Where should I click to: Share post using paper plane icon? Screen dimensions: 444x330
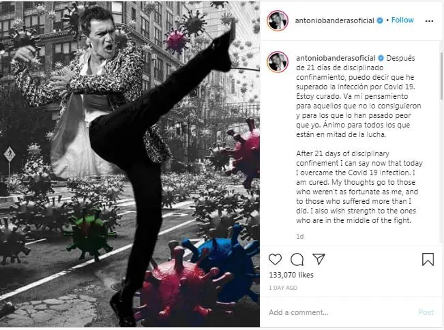click(319, 259)
